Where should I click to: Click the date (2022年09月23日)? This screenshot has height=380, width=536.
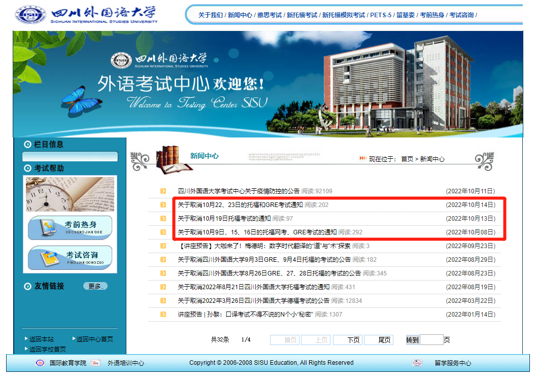tap(471, 246)
